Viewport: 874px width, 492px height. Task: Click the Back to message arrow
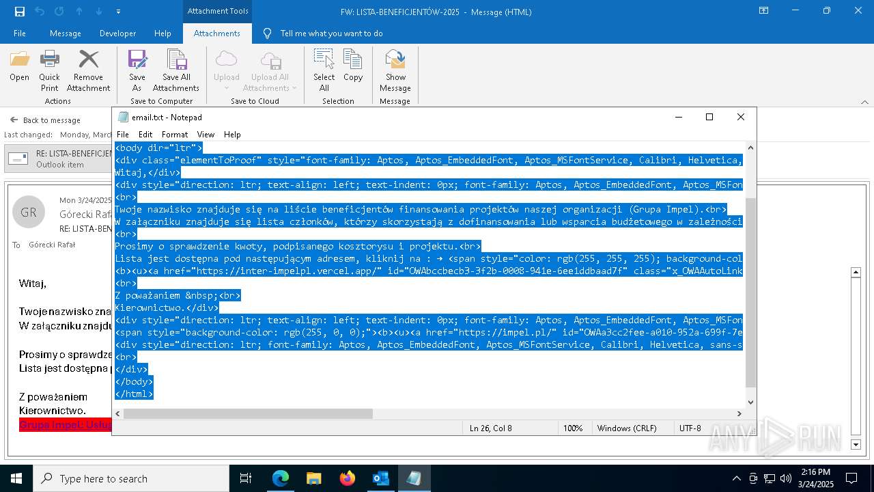pyautogui.click(x=14, y=120)
